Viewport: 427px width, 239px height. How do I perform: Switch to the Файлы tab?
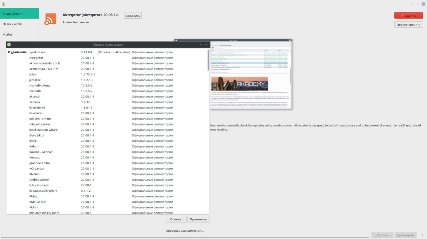tap(19, 34)
